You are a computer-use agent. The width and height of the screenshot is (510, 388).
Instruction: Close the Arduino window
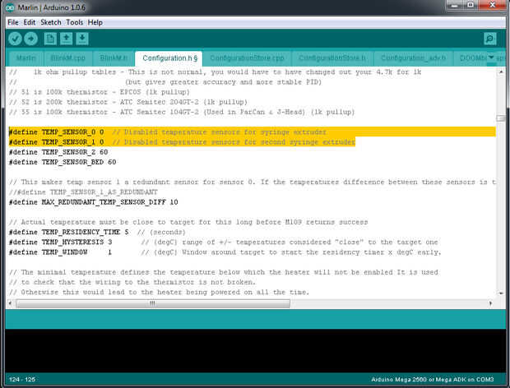point(493,5)
